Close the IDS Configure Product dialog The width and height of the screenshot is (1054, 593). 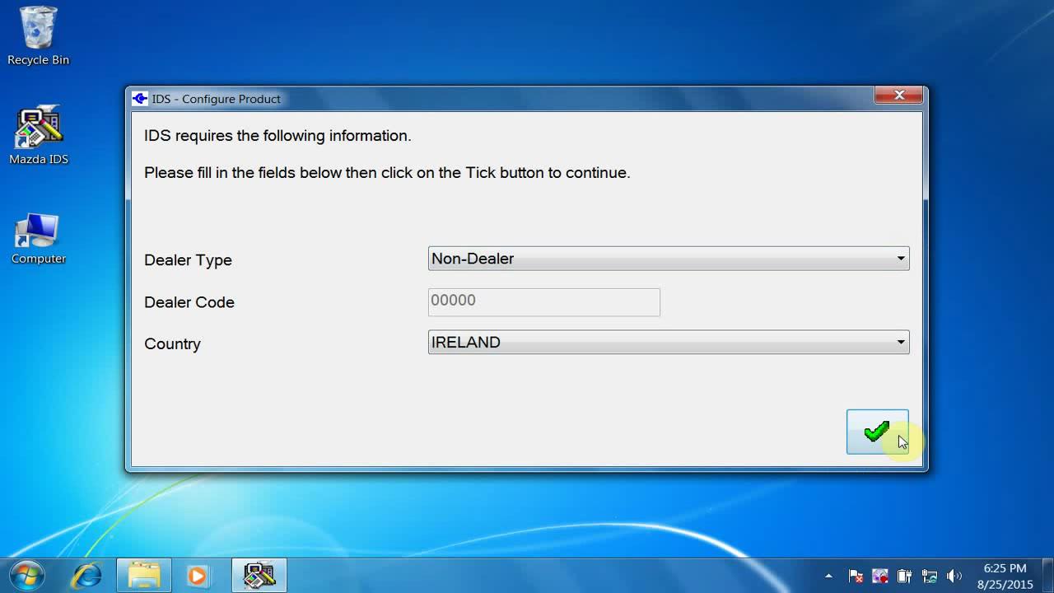[899, 96]
